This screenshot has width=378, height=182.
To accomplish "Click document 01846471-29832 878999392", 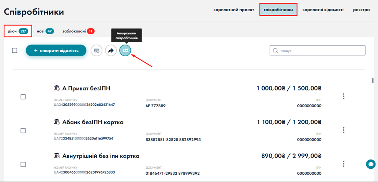I will [173, 173].
